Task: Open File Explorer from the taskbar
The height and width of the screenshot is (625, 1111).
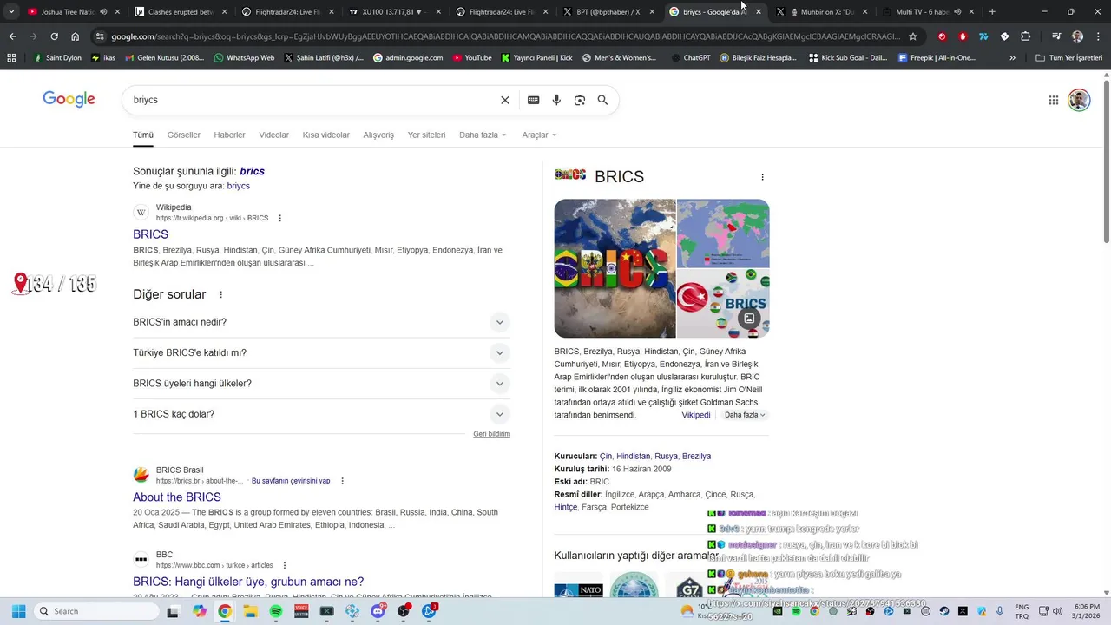Action: point(250,611)
